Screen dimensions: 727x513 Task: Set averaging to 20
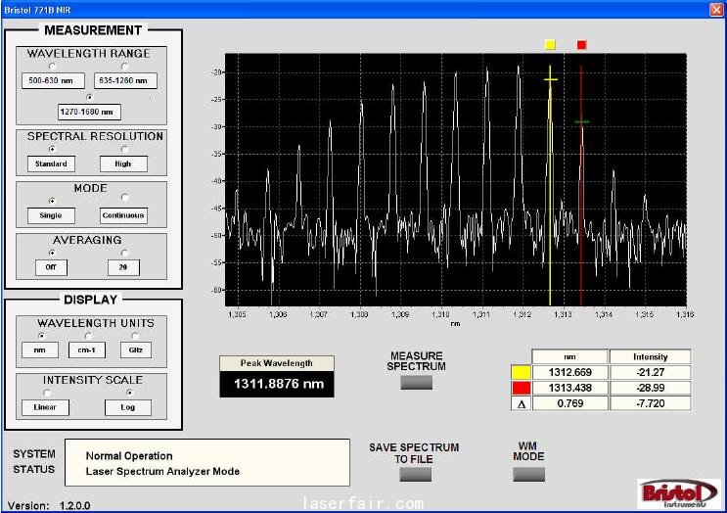coord(123,252)
